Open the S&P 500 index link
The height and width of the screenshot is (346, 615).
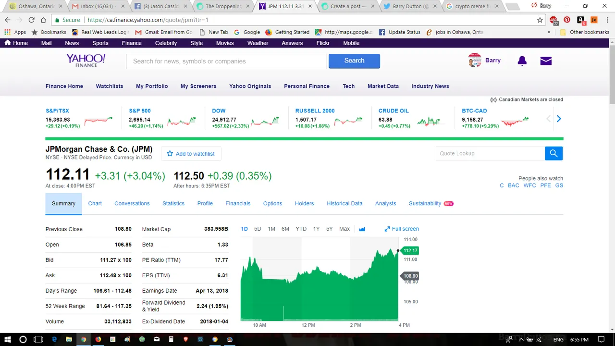pos(140,111)
